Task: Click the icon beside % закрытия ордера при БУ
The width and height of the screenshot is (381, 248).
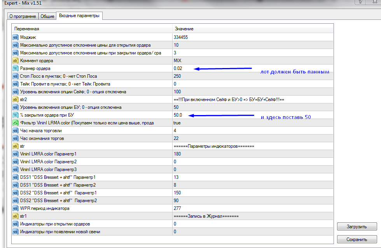Action: [15, 115]
